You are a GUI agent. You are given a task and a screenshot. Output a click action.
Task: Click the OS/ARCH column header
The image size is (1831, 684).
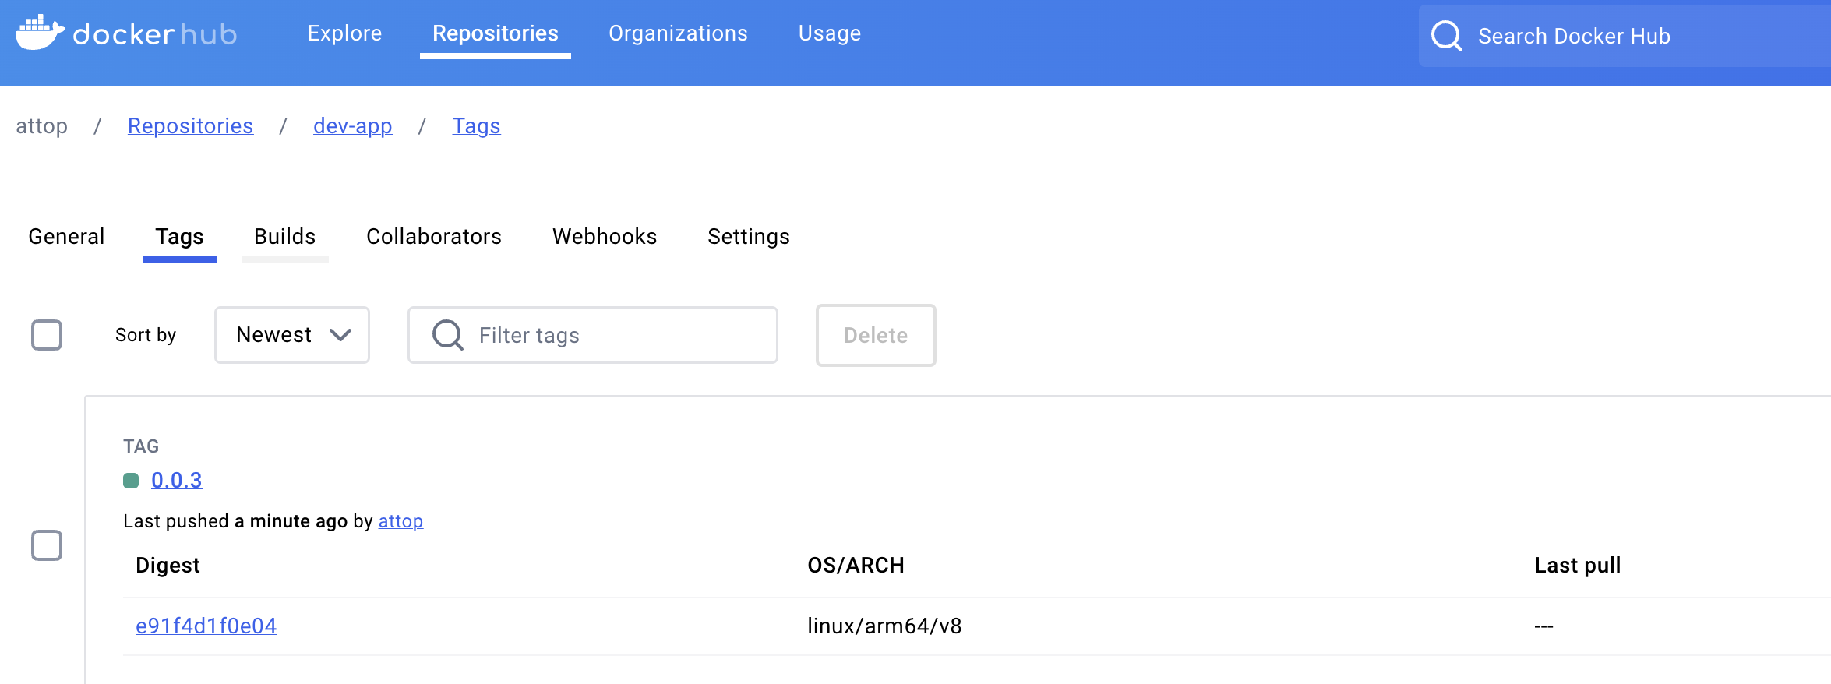tap(856, 566)
